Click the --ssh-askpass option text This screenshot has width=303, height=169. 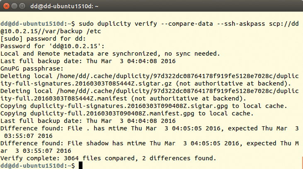(241, 24)
